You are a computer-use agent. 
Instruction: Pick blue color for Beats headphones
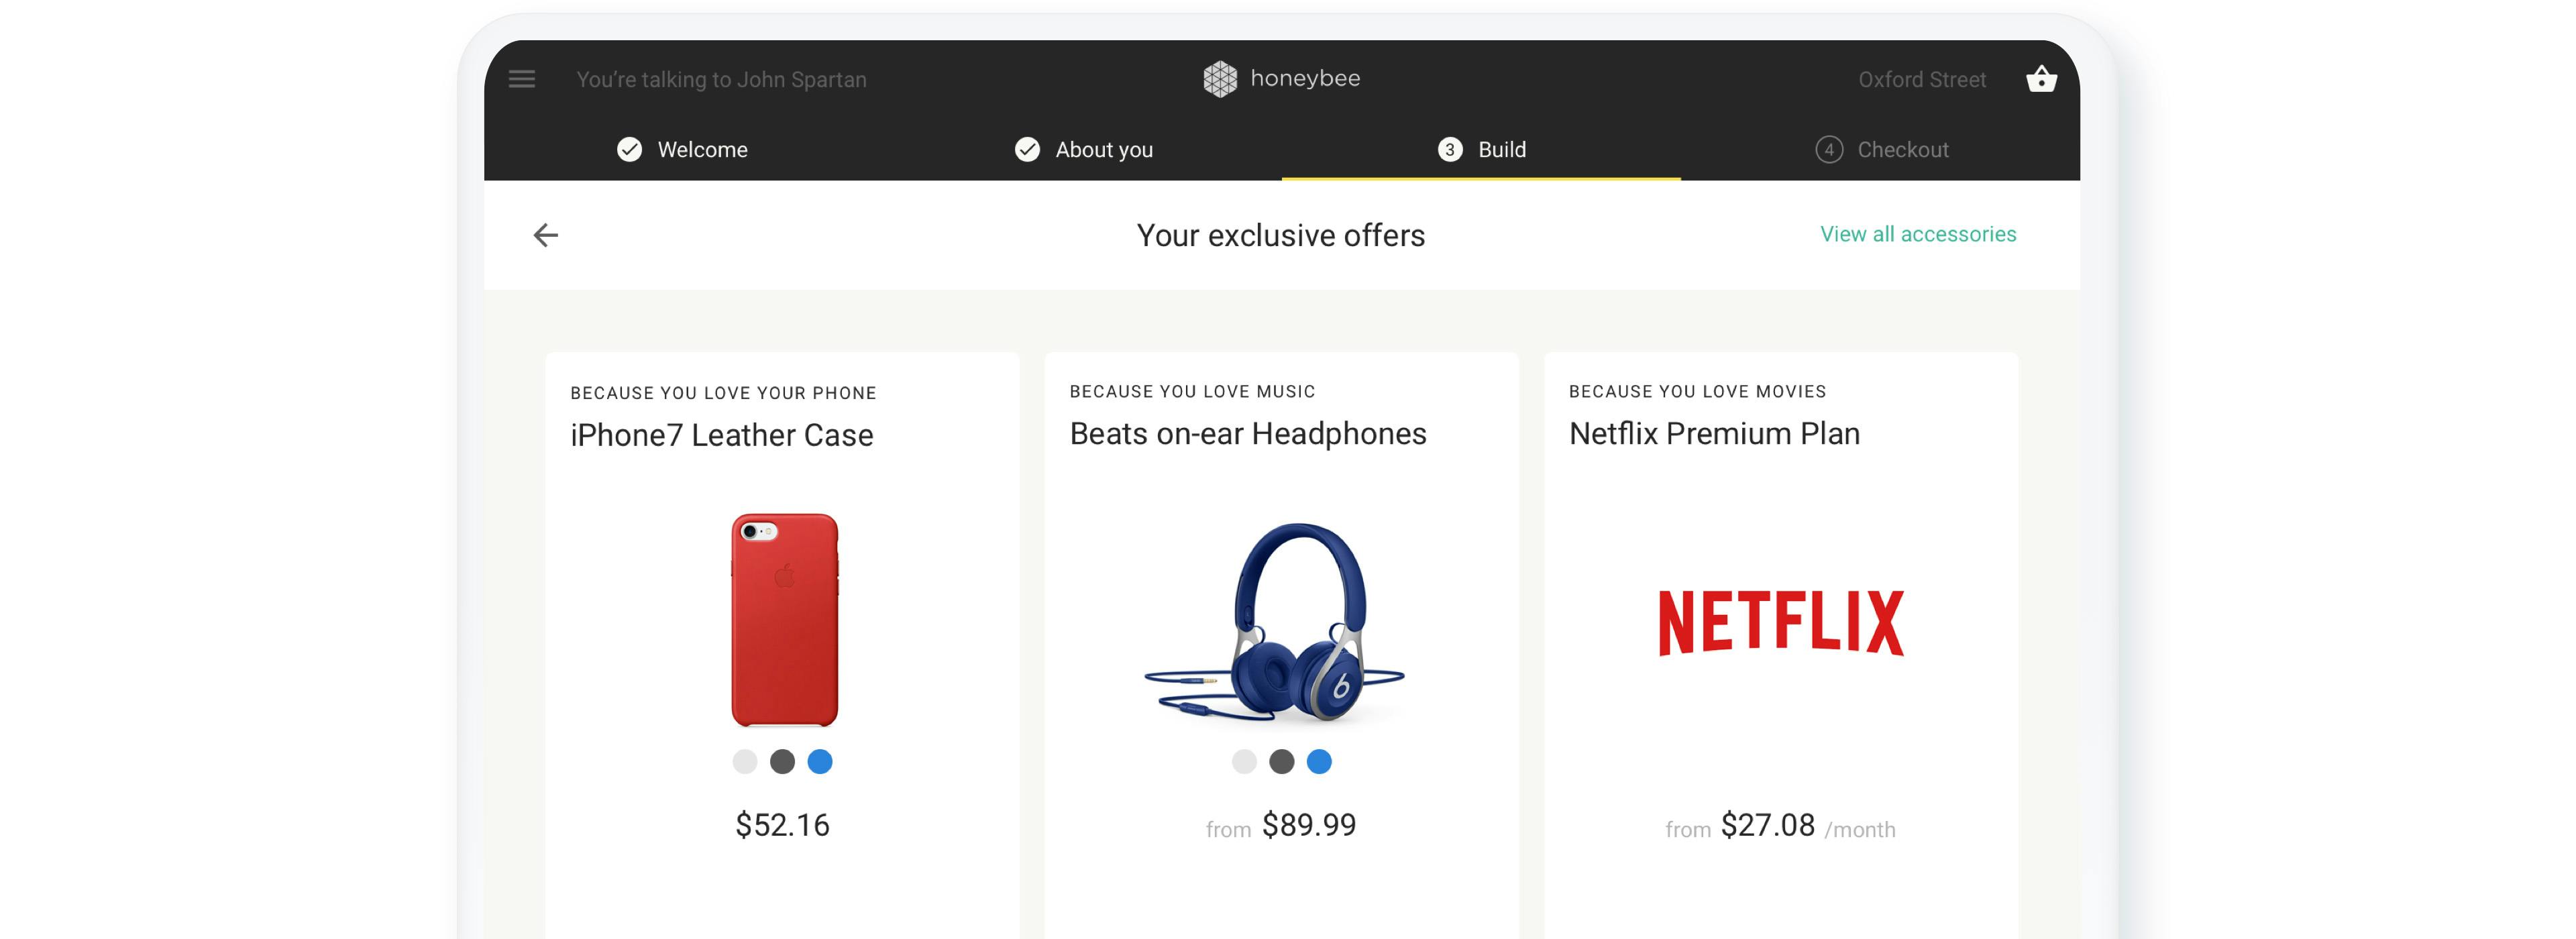coord(1319,762)
